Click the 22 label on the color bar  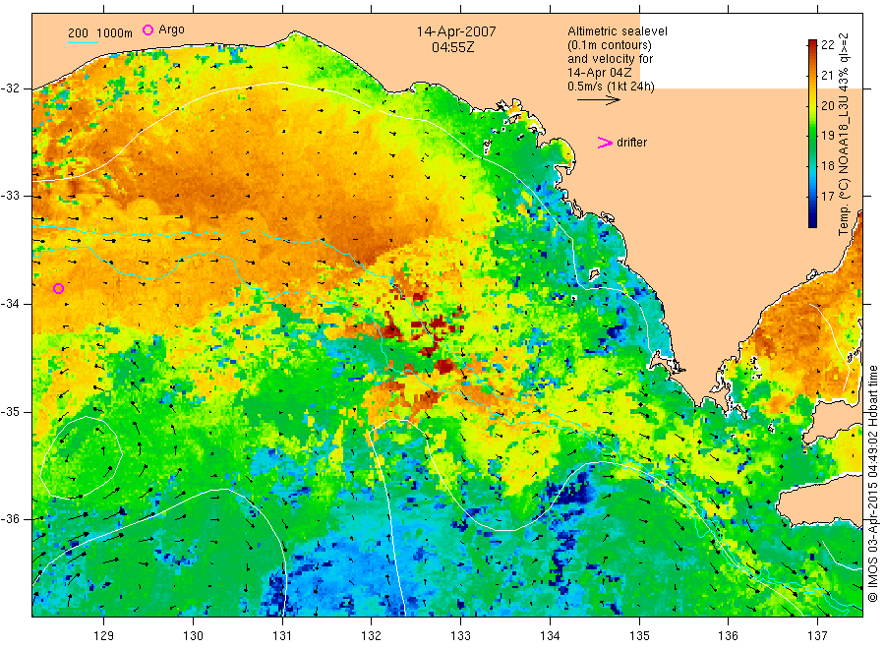point(827,45)
